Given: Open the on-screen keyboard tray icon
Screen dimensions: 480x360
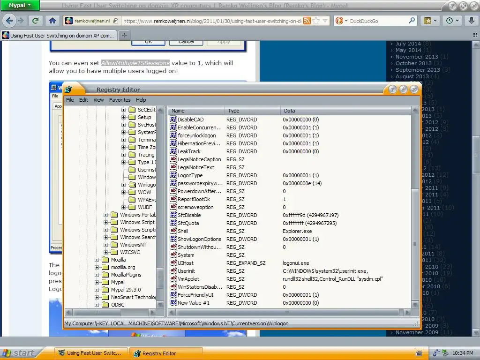Looking at the screenshot, I should (419, 353).
